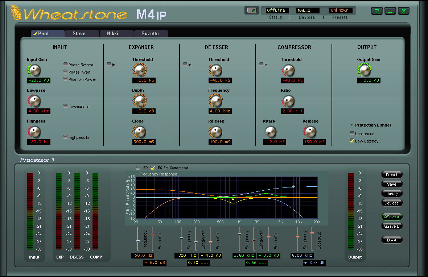428x277 pixels.
Task: Click the +8.0 dB boost value
Action: [x=314, y=262]
